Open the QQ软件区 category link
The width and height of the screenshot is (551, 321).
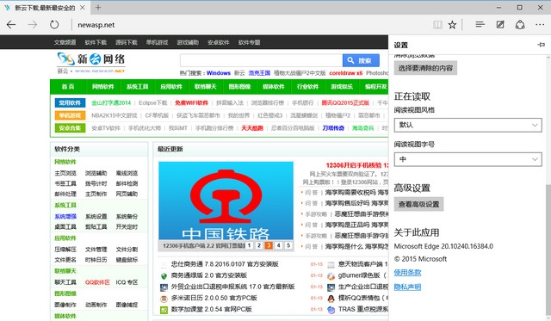tap(97, 282)
